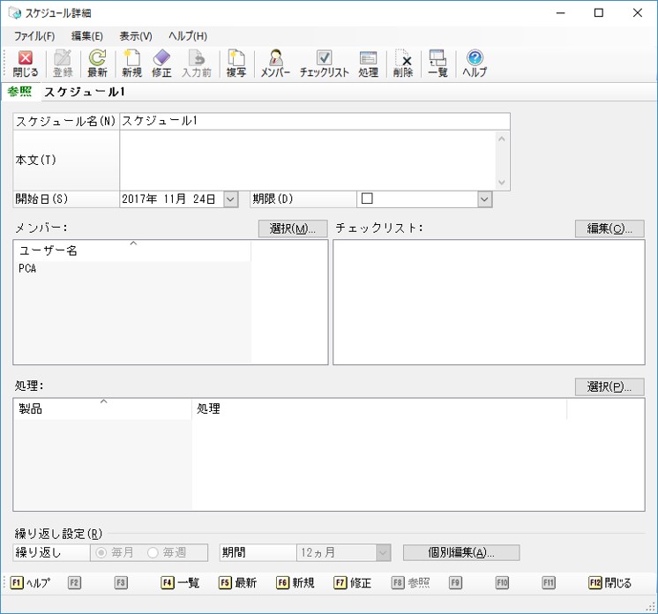Open the メンバー member toolbar icon
Image resolution: width=658 pixels, height=614 pixels.
(275, 64)
